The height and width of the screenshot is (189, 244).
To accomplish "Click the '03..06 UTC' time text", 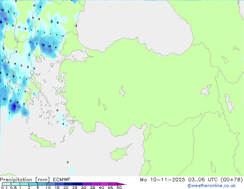I will 202,180.
